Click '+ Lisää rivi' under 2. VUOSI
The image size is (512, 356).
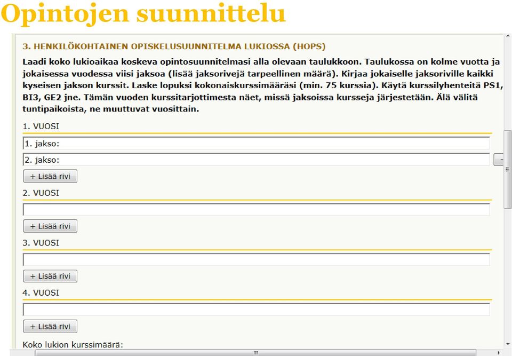(50, 226)
